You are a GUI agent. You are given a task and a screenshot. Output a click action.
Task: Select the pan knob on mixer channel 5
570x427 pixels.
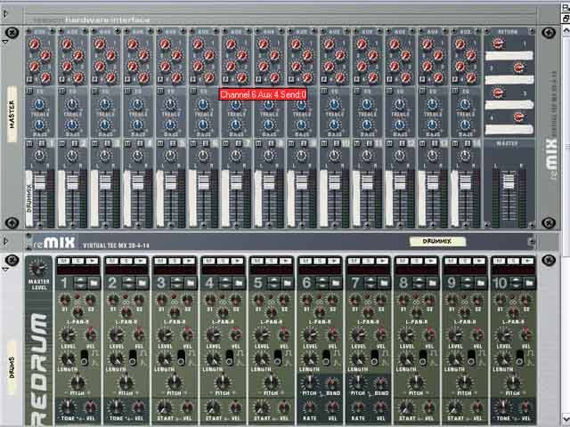[x=170, y=156]
